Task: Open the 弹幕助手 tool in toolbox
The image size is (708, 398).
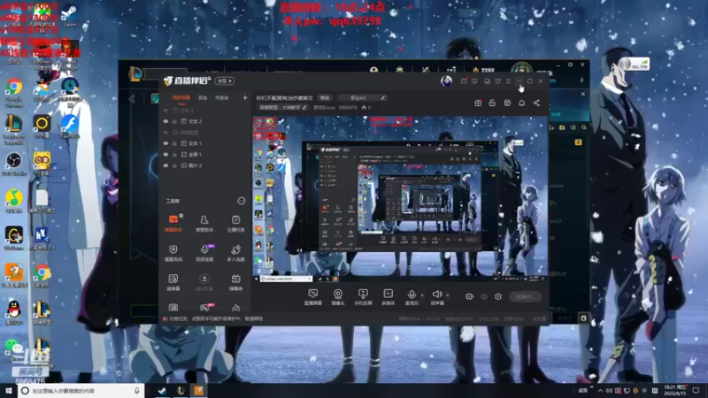Action: click(173, 223)
